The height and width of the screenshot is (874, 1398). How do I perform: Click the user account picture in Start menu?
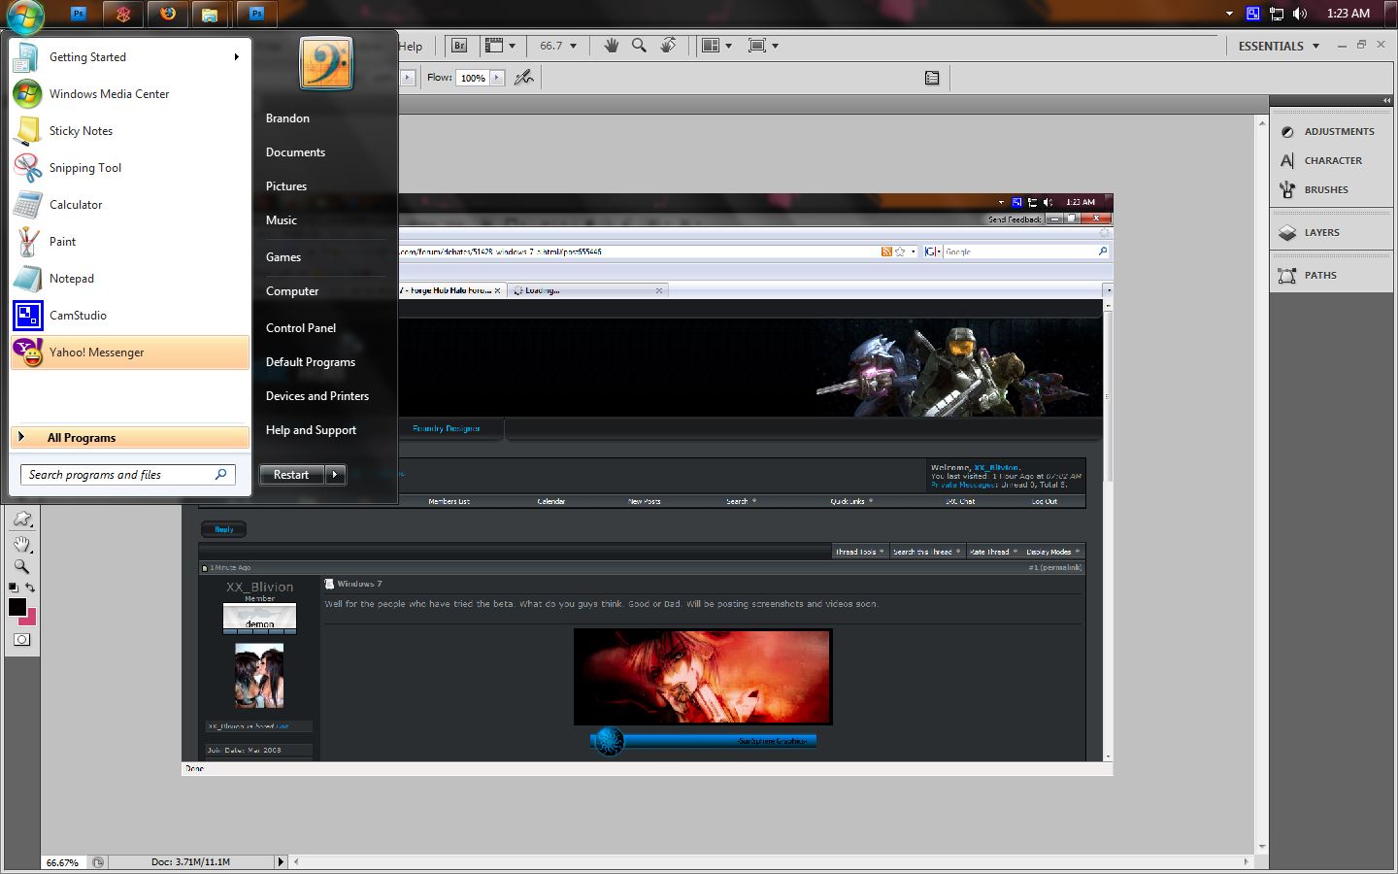(x=325, y=63)
